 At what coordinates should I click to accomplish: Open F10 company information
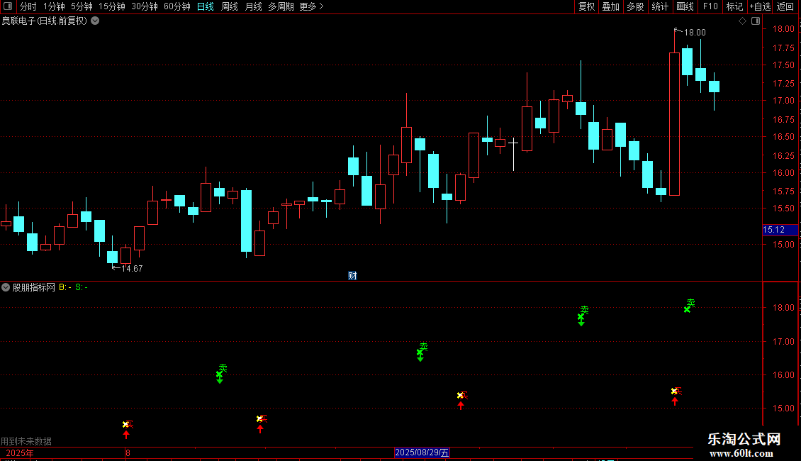click(710, 6)
